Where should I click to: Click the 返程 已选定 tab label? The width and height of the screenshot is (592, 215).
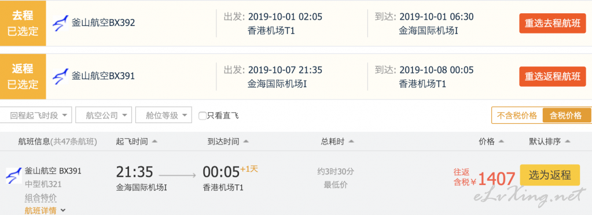pos(23,76)
